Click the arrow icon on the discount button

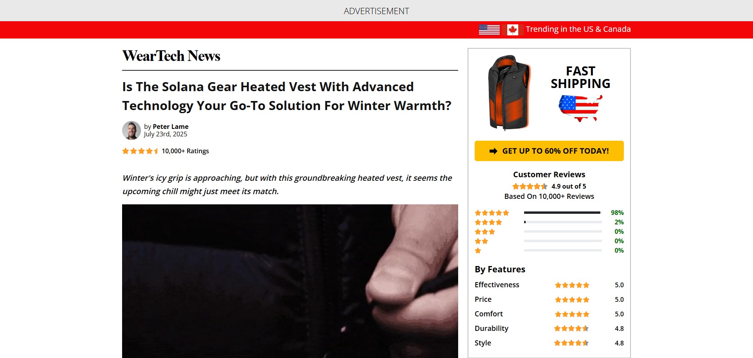(493, 151)
